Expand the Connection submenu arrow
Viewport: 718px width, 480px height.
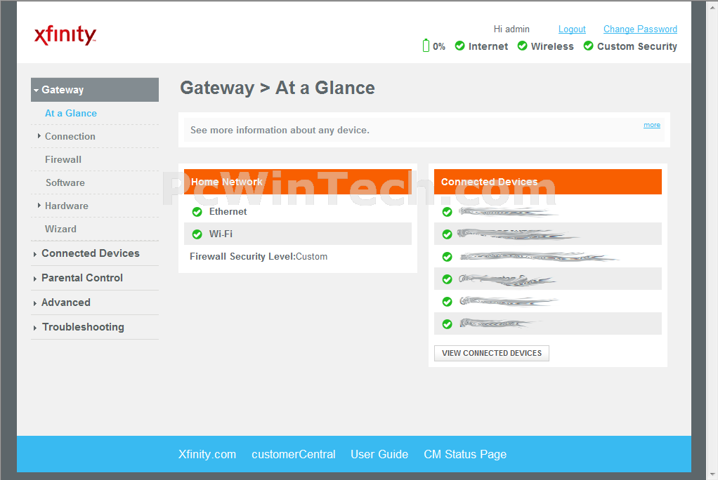pyautogui.click(x=39, y=136)
